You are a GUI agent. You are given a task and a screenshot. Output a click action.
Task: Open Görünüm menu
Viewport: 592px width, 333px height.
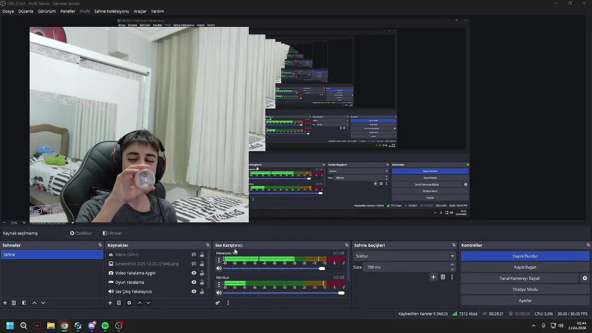47,11
